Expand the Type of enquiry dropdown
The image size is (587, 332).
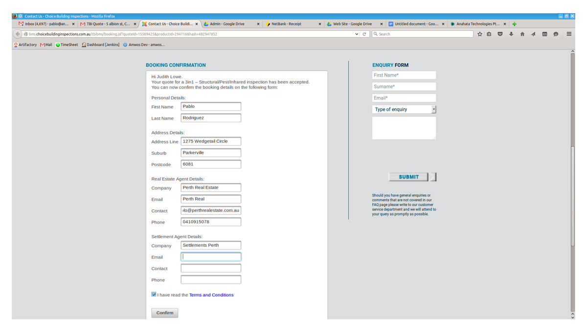404,109
